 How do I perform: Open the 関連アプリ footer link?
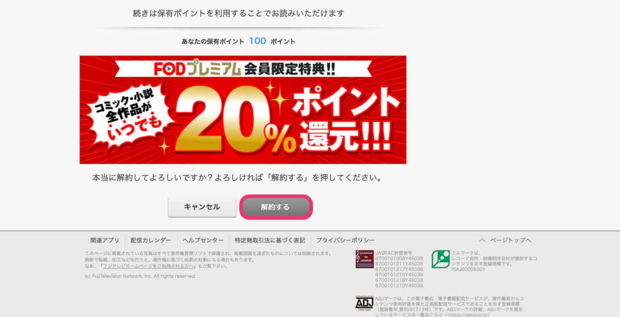(105, 240)
